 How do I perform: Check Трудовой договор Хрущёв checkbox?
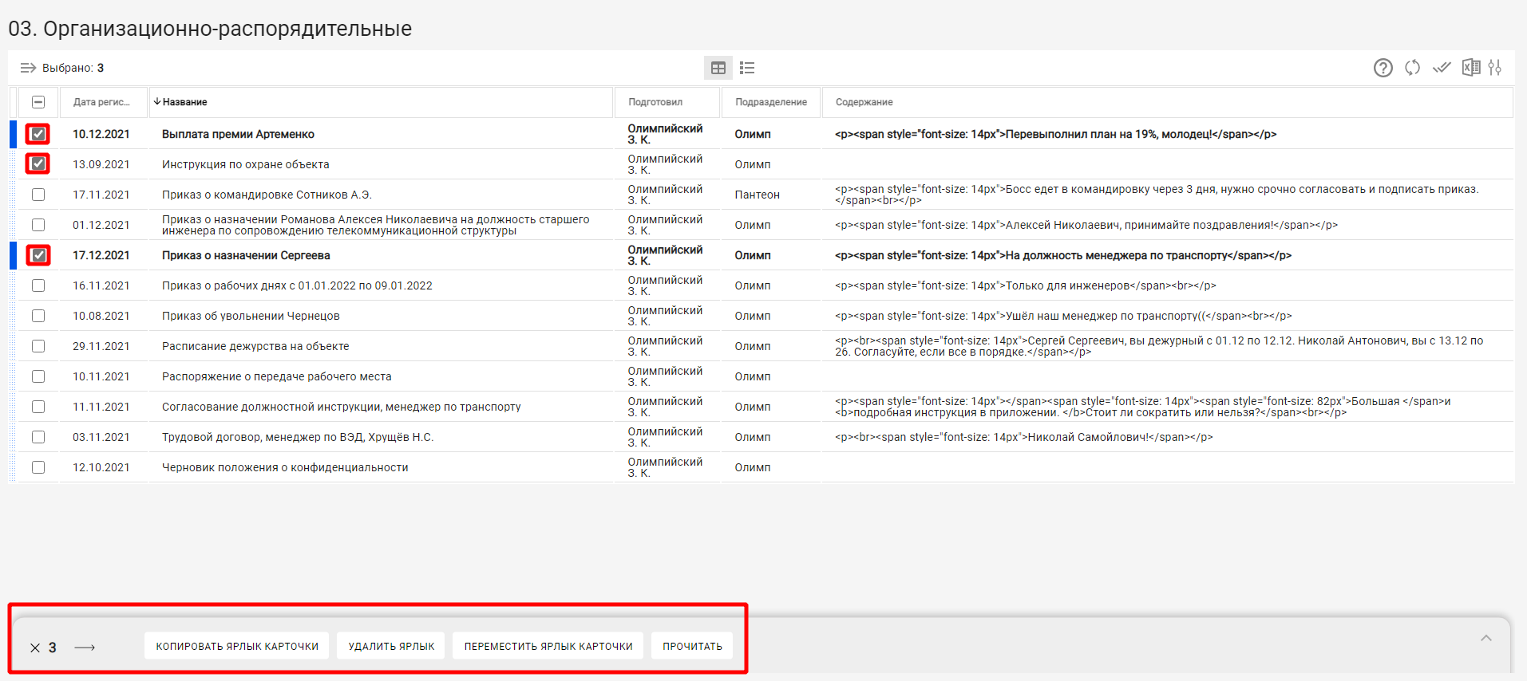click(38, 437)
